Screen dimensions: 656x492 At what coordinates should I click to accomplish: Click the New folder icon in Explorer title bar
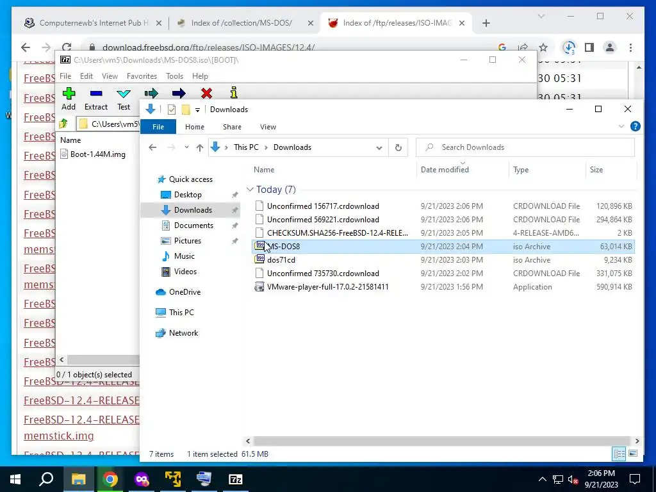pos(186,110)
